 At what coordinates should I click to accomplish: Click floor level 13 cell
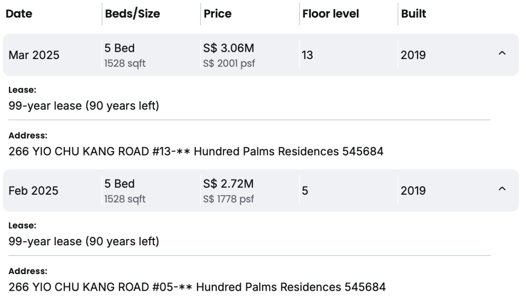307,55
